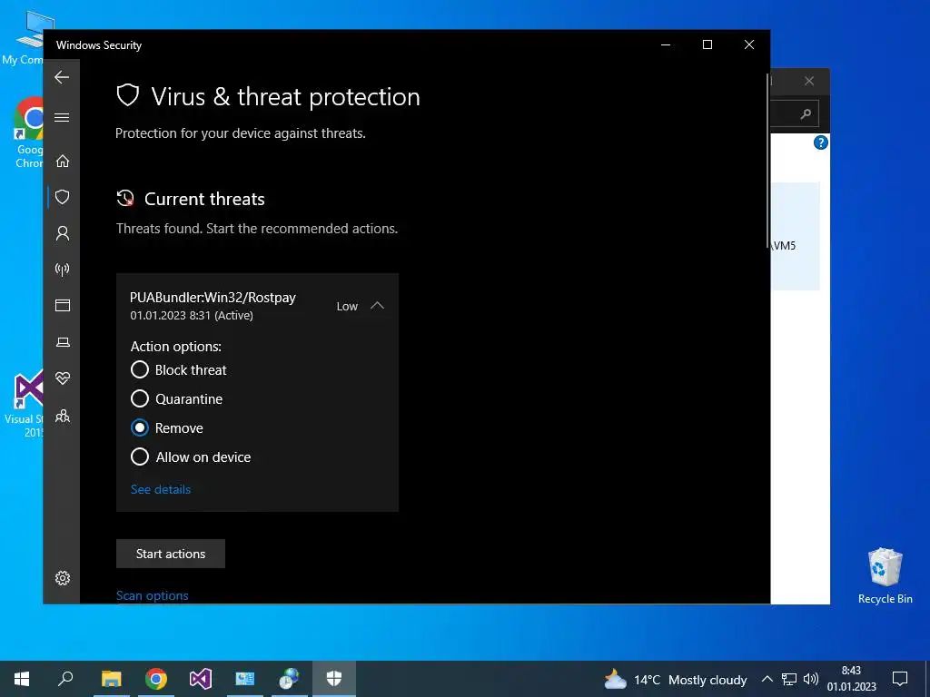Click the search box in the background window
Image resolution: width=930 pixels, height=697 pixels.
click(x=795, y=113)
